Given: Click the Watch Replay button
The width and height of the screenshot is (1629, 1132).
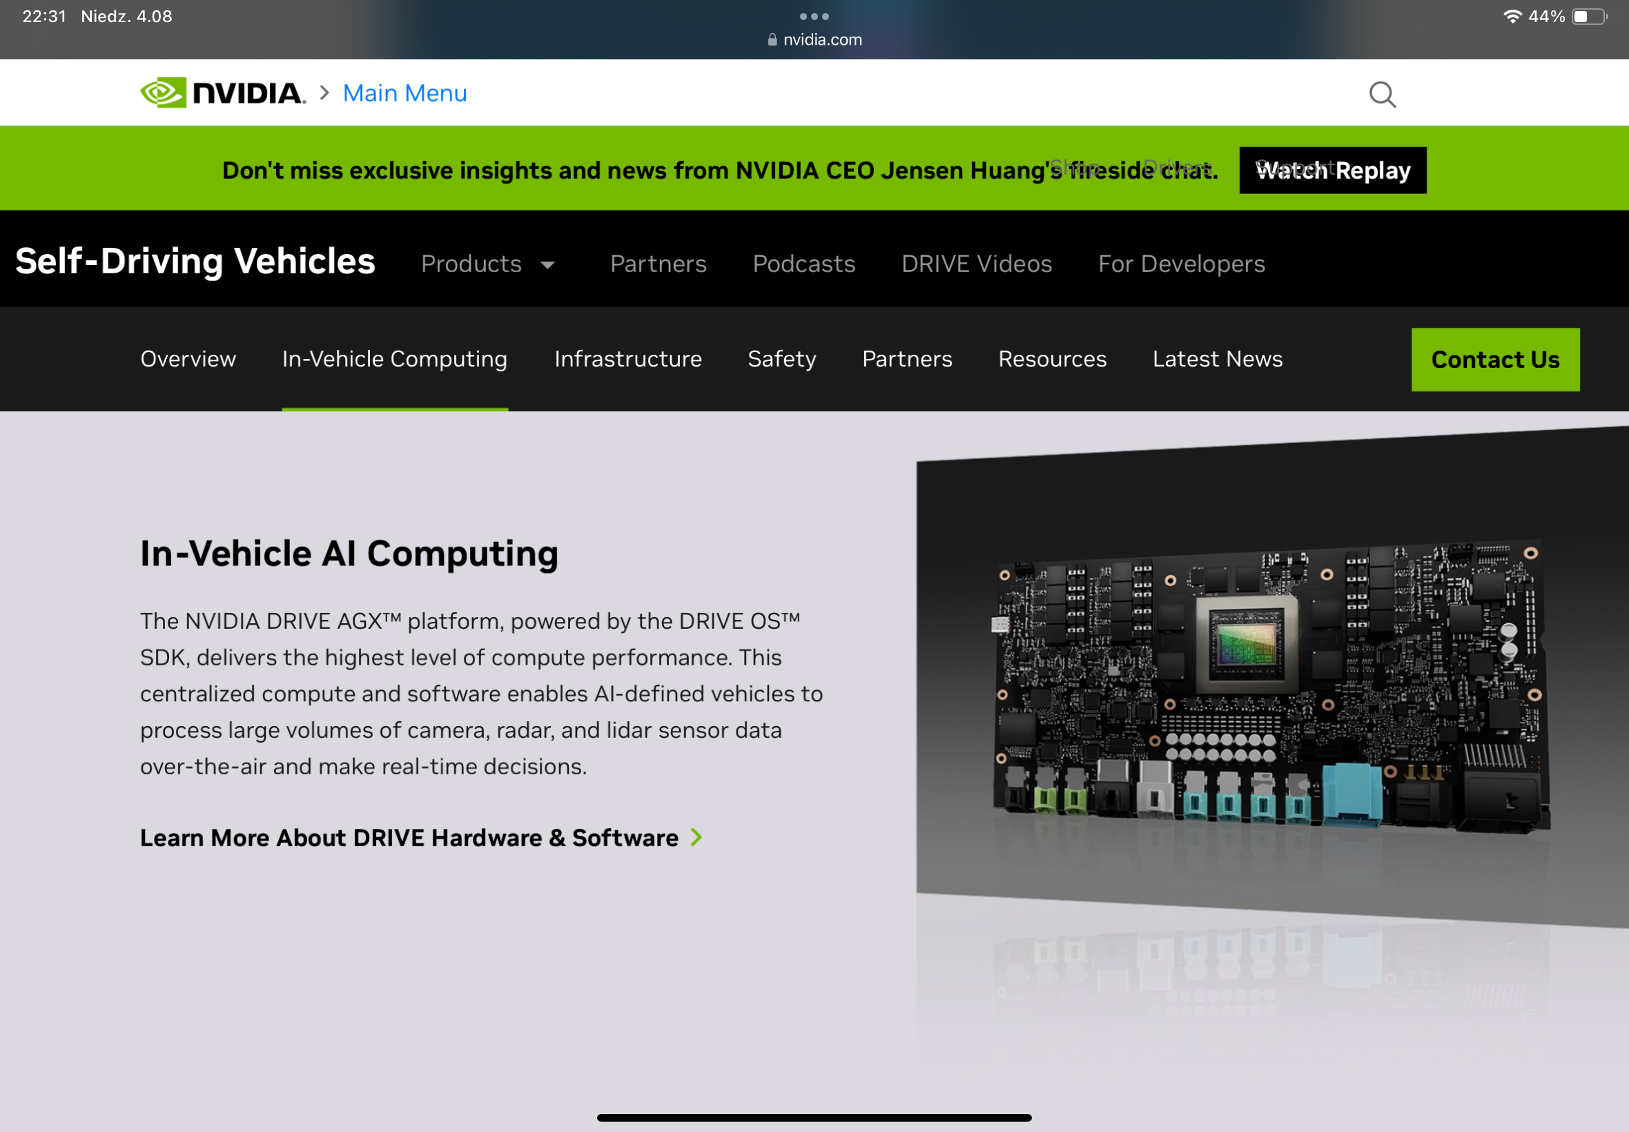Looking at the screenshot, I should click(x=1333, y=170).
